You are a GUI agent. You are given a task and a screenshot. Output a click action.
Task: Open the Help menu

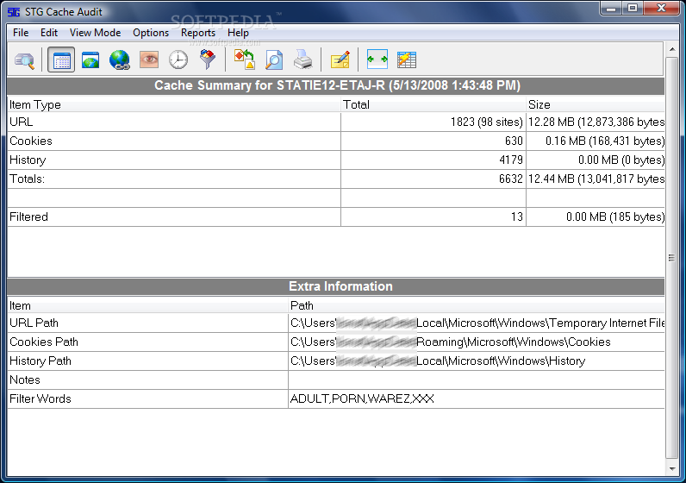tap(238, 33)
